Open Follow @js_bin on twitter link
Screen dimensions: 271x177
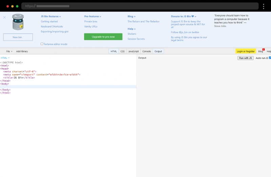click(185, 32)
